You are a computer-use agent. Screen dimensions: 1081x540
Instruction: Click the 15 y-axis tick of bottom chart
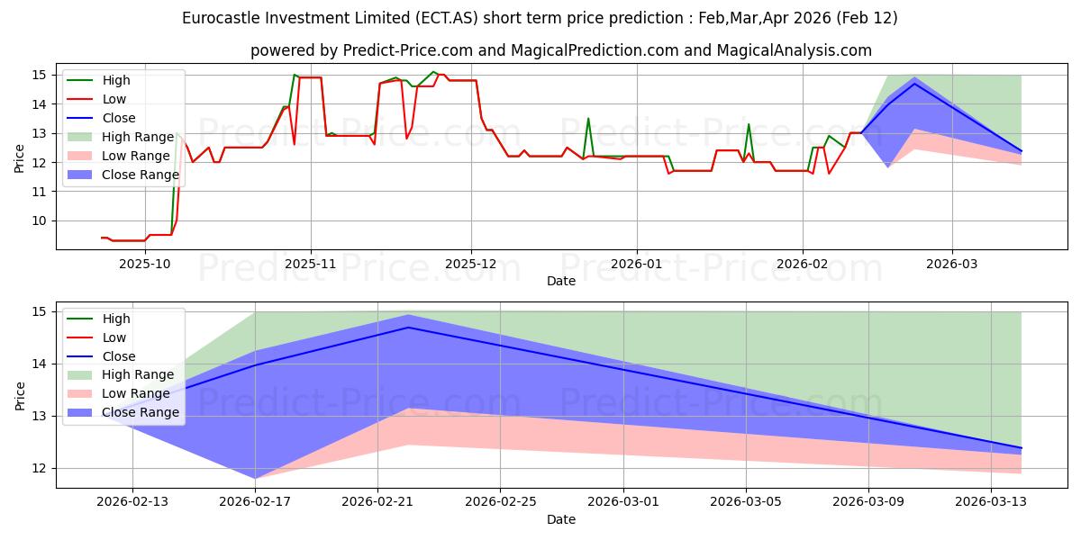[x=41, y=312]
